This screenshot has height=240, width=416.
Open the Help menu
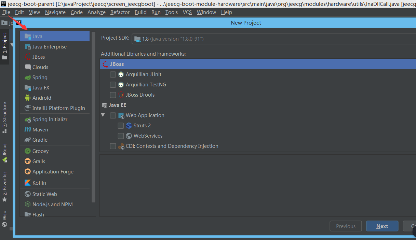coord(226,12)
